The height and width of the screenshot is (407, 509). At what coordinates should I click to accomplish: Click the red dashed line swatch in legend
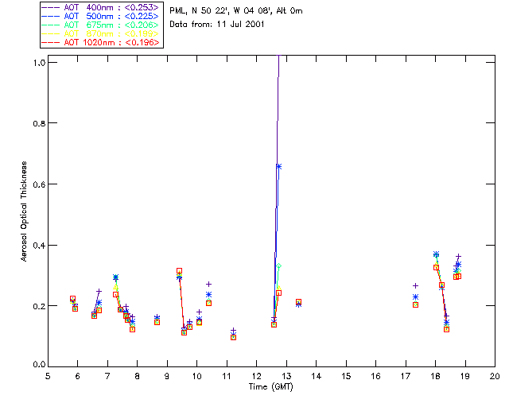(51, 42)
